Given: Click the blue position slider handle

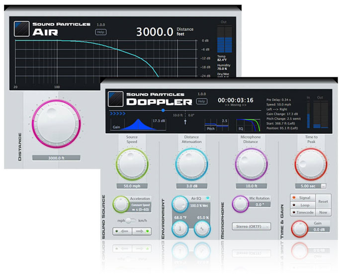Looking at the screenshot, I should (163, 110).
